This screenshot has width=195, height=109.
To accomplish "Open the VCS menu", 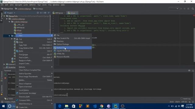I will click(x=50, y=5).
